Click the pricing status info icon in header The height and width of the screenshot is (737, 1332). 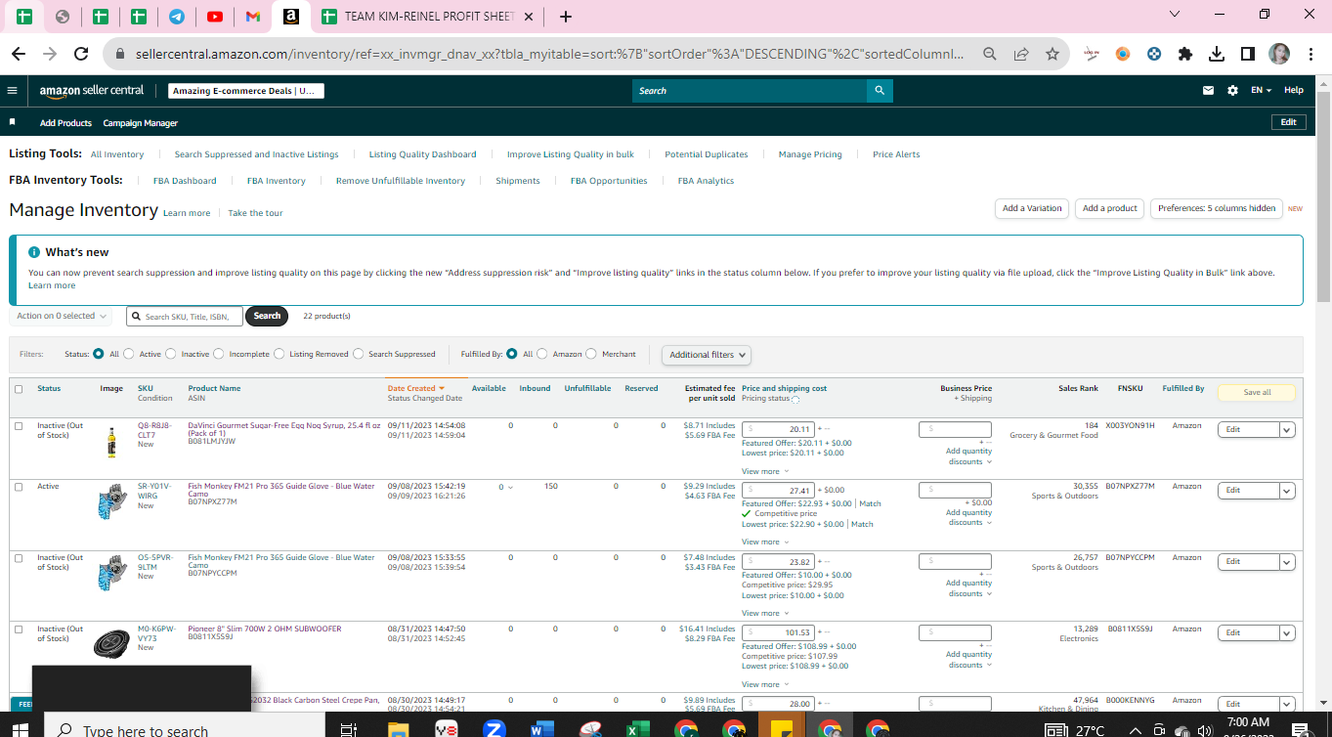[x=795, y=400]
